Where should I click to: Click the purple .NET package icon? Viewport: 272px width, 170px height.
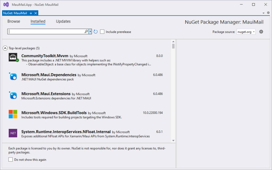(13, 133)
